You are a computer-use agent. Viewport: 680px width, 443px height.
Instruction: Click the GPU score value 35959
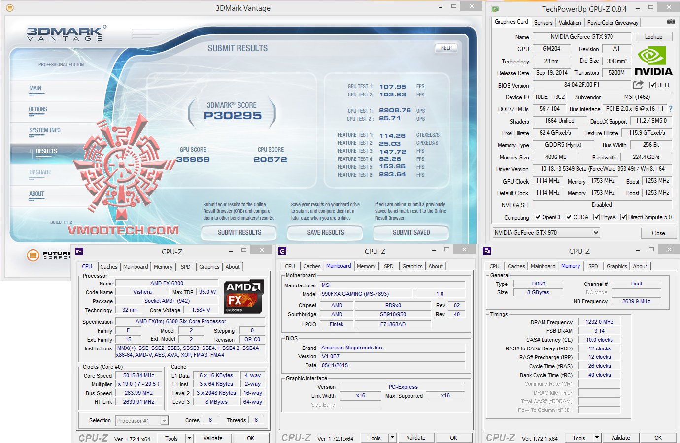193,159
